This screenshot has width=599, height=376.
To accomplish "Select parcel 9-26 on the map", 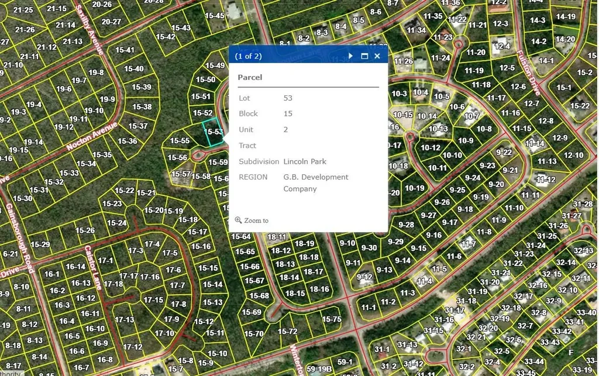I will 442,202.
